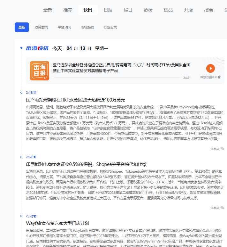This screenshot has width=227, height=247.
Task: Open the 栏目 section
Action: (128, 10)
